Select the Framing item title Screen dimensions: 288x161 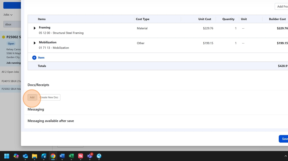(45, 27)
